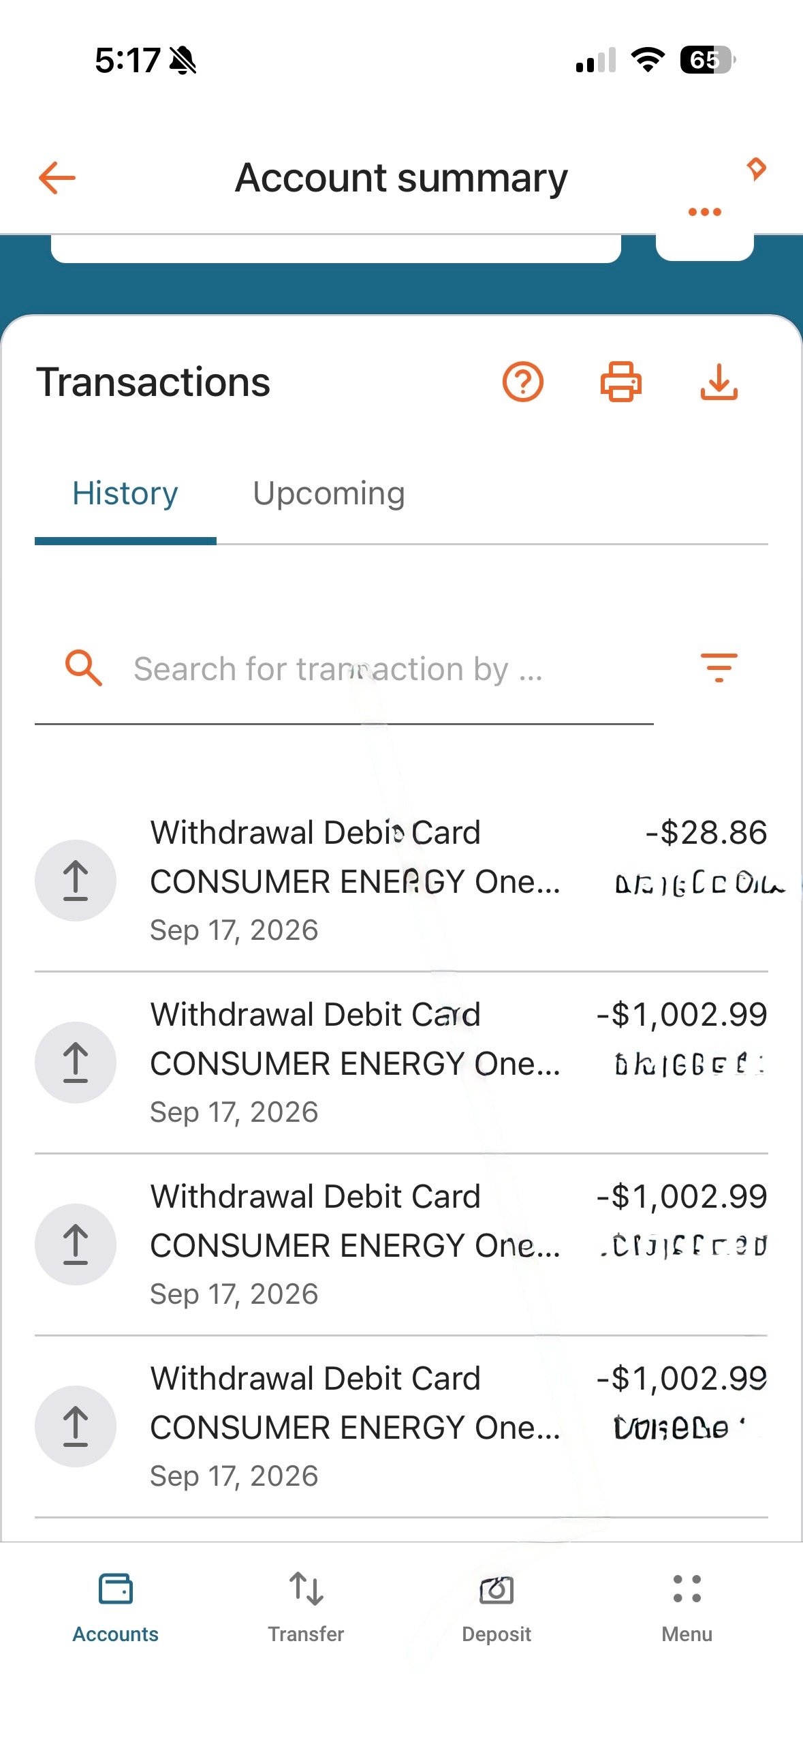Print transactions with the printer icon
The height and width of the screenshot is (1742, 803).
pyautogui.click(x=620, y=382)
